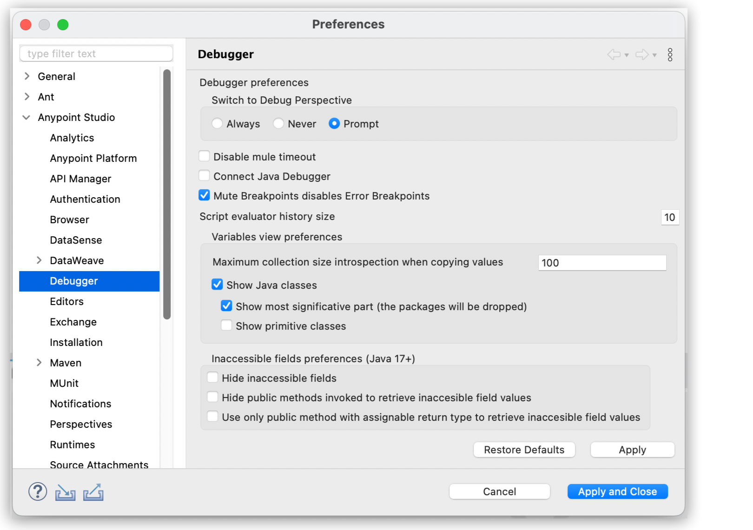
Task: Enable Show primitive classes checkbox
Action: 226,325
